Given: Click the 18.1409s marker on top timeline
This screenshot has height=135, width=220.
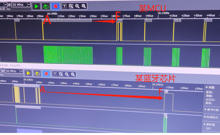Looking at the screenshot, I should (163, 13).
